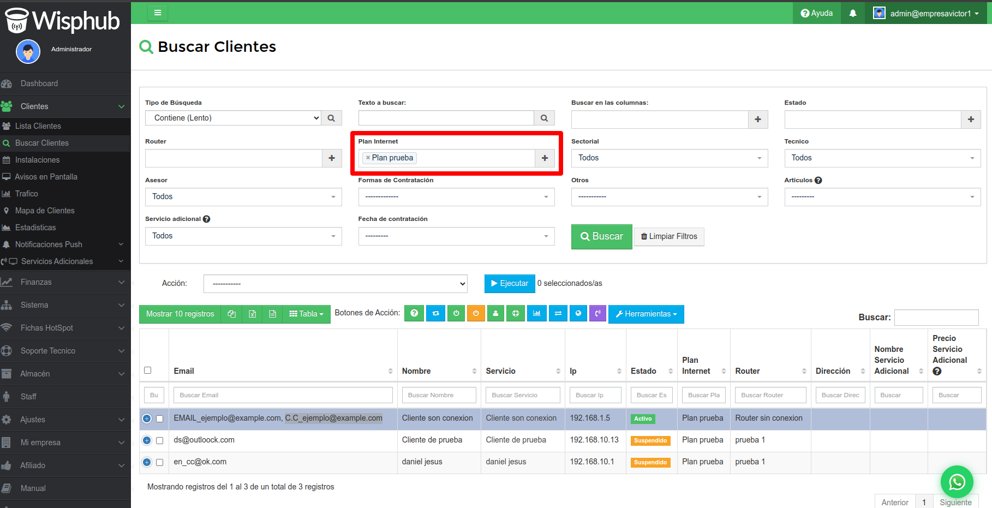Tick the checkbox for en_cc@ok.com row
The image size is (992, 508).
click(x=160, y=462)
